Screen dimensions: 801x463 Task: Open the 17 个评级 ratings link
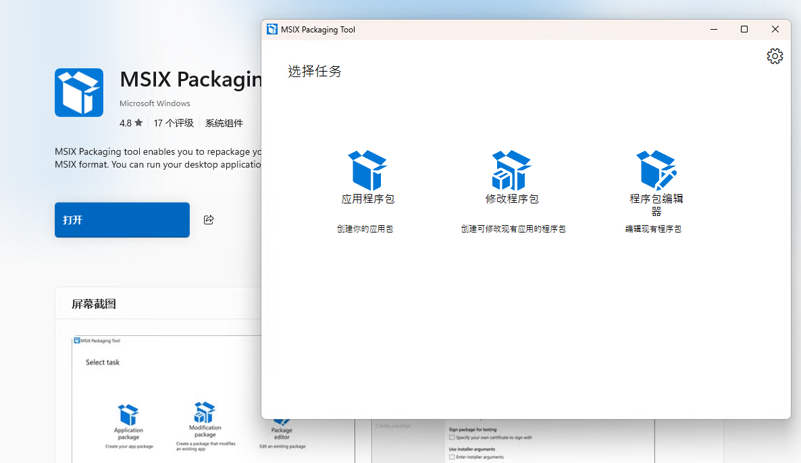point(174,123)
